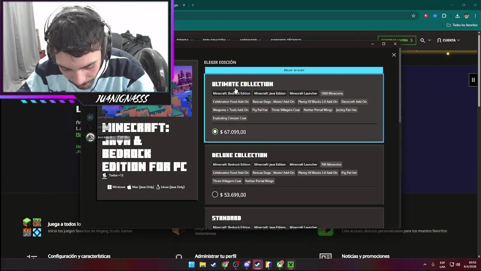Click the Windows platform icon
481x271 pixels.
tap(109, 187)
